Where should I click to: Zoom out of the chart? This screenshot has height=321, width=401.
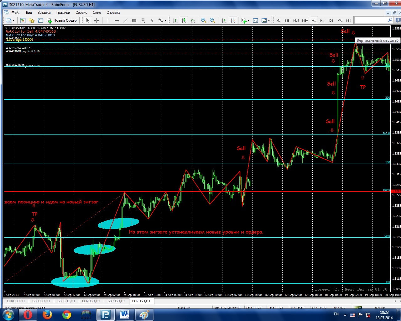(212, 20)
